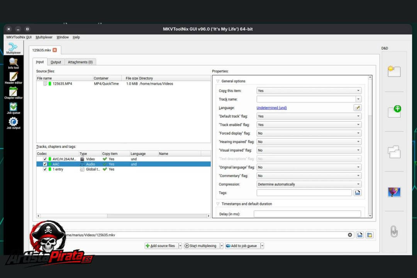The height and width of the screenshot is (278, 417).
Task: Uncheck the AVC/H.264 video track checkbox
Action: click(45, 159)
